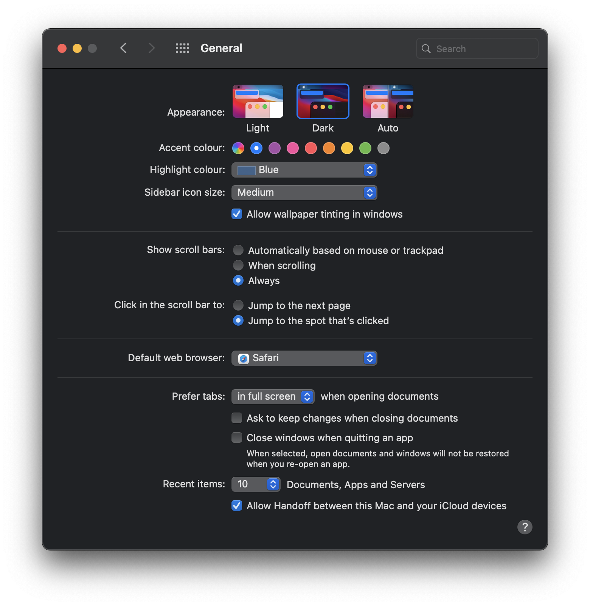Select Jump to the spot that's clicked
590x606 pixels.
click(238, 320)
